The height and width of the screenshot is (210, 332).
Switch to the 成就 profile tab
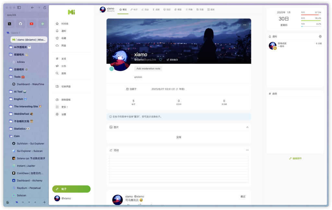tap(155, 10)
